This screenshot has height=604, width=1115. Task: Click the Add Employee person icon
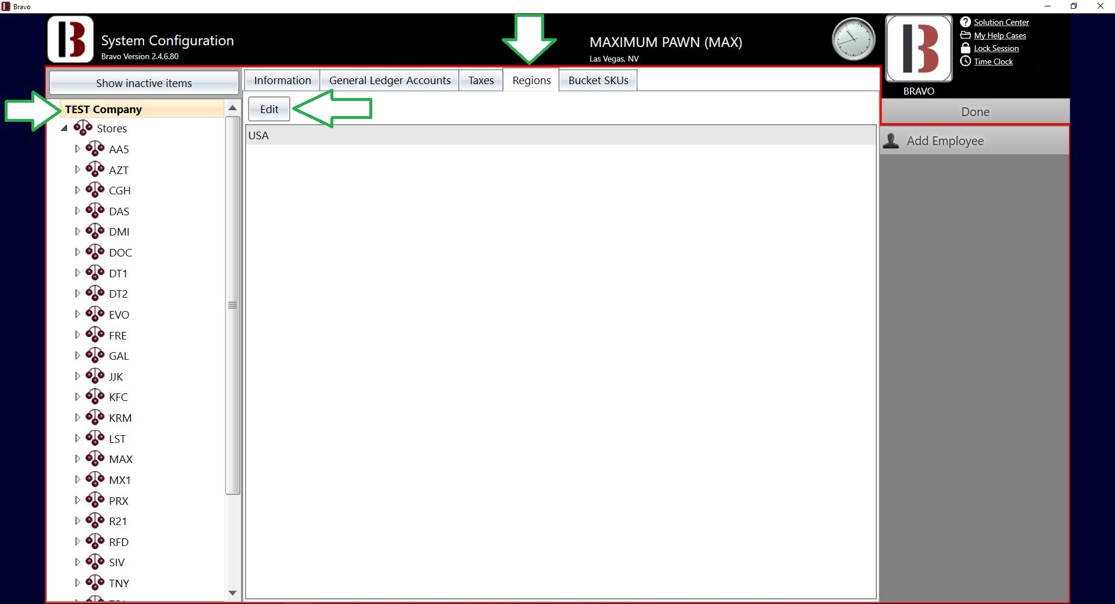click(x=891, y=141)
